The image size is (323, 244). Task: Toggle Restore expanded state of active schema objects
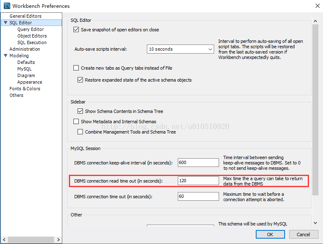point(80,80)
